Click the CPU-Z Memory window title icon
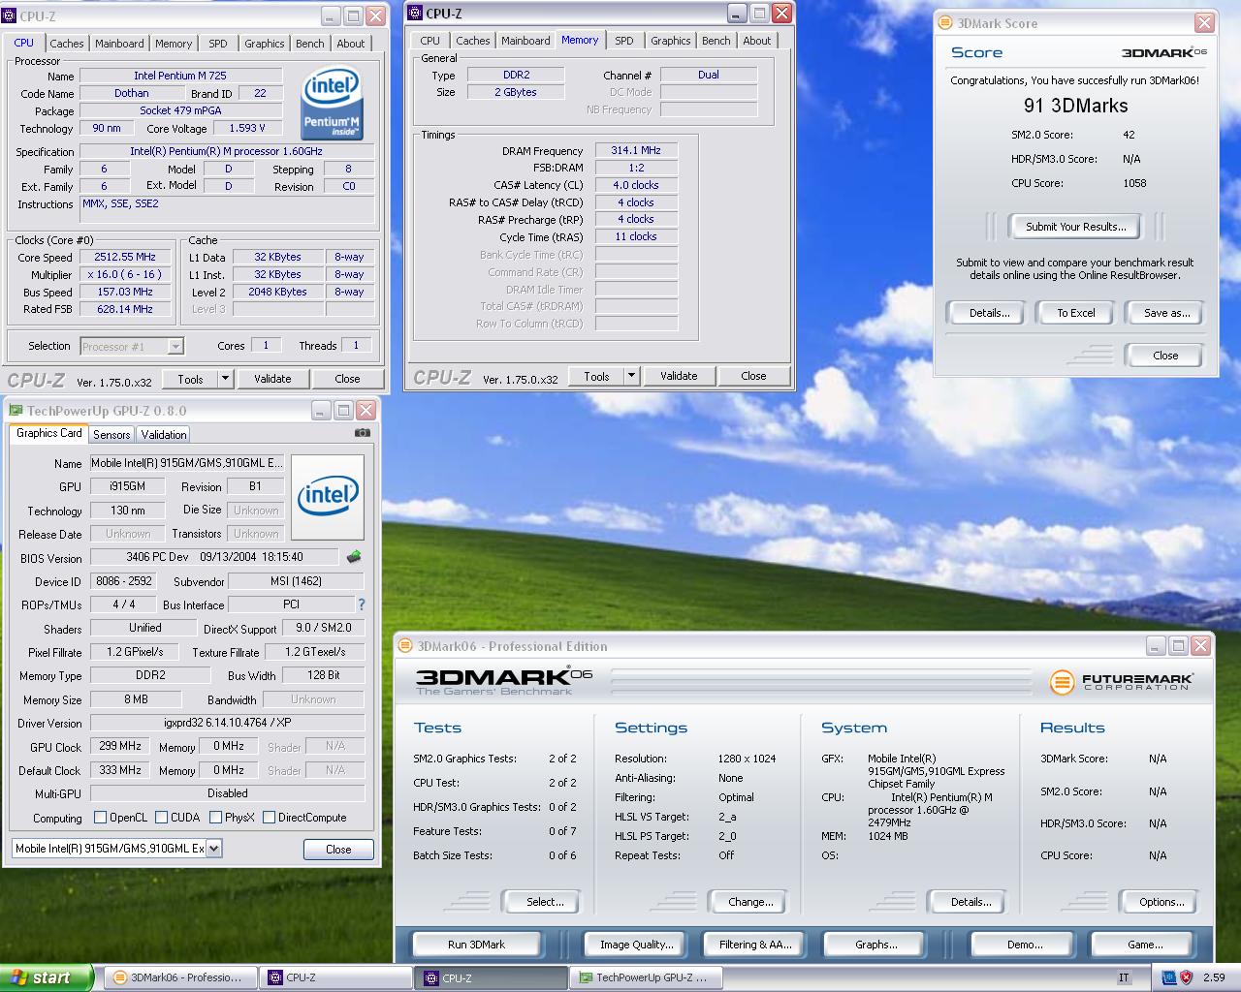 tap(415, 13)
